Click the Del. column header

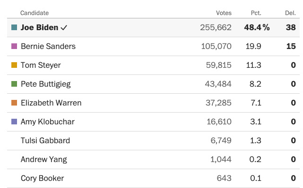(x=290, y=13)
